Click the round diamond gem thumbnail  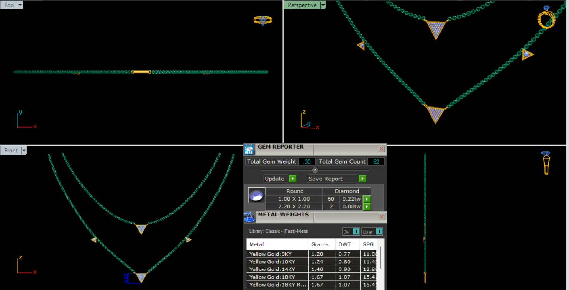pos(256,195)
